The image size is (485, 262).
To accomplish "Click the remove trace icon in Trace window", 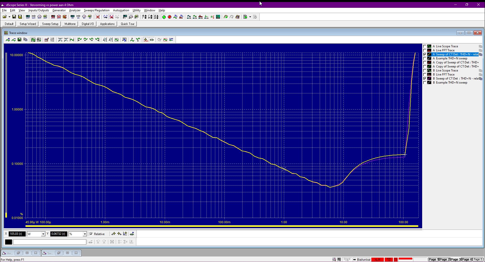I will pos(14,40).
